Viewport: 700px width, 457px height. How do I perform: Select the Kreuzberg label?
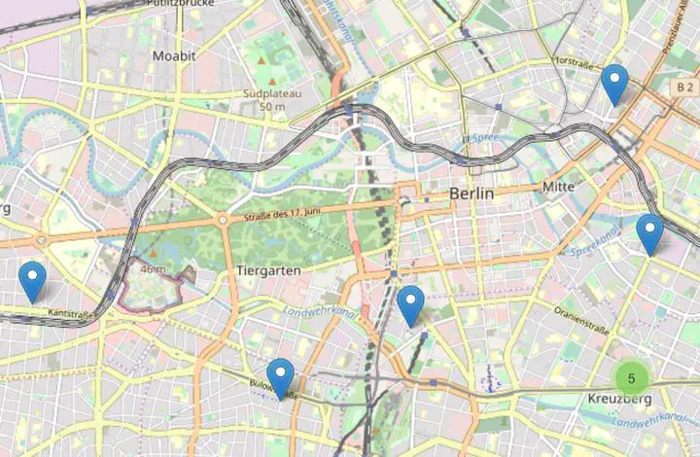tap(619, 399)
